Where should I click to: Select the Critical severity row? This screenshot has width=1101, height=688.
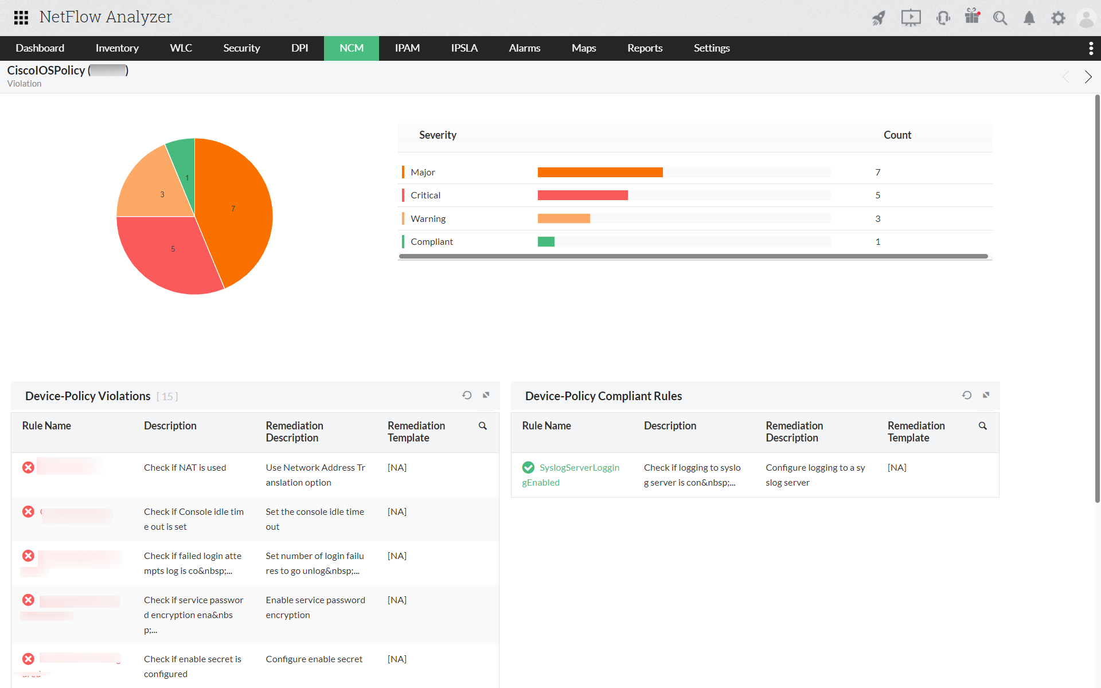[x=425, y=196]
